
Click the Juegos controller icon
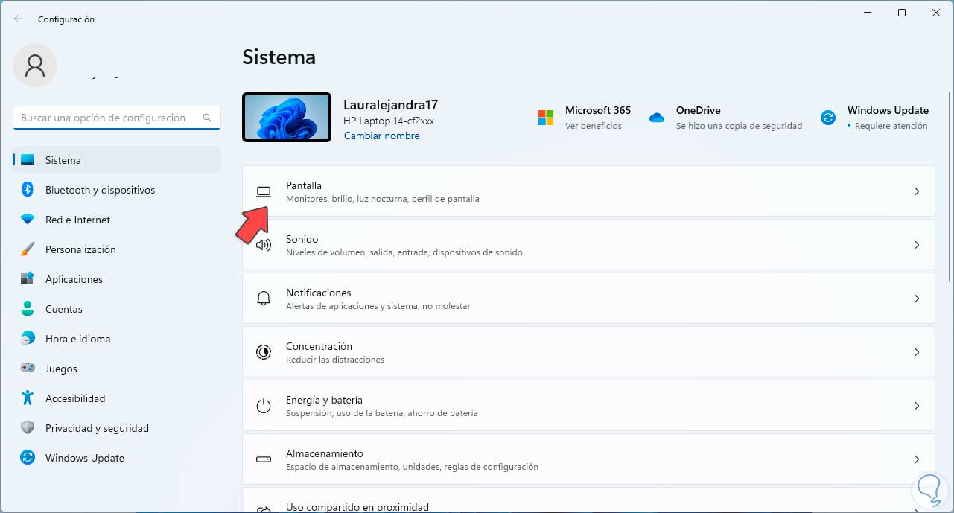(x=28, y=369)
